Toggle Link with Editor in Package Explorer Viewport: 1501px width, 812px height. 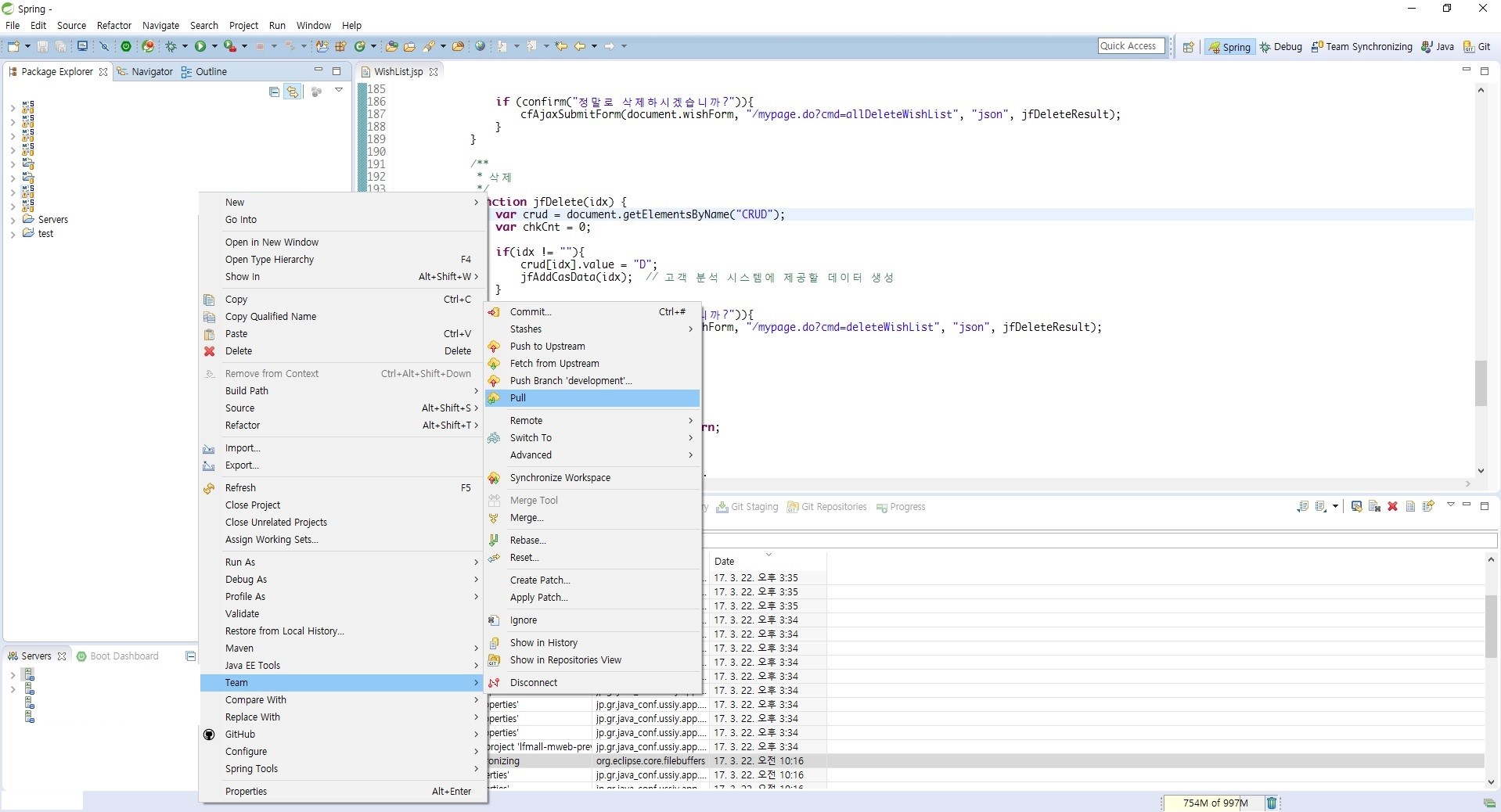click(292, 92)
